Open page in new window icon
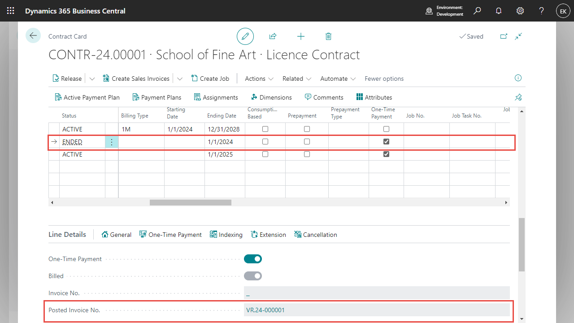This screenshot has width=574, height=323. (504, 36)
